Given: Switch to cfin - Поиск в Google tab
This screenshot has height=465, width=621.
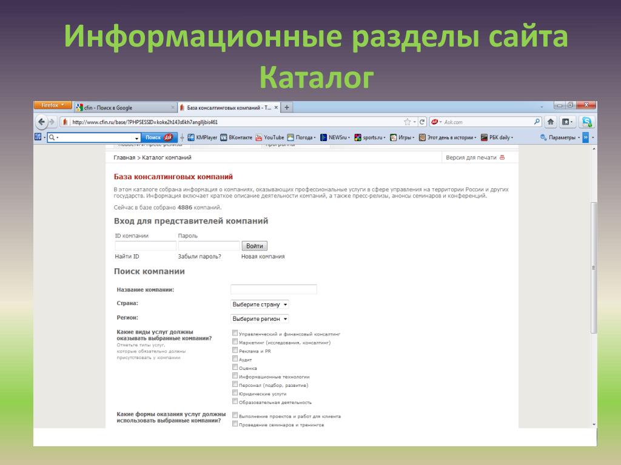Looking at the screenshot, I should click(x=125, y=108).
